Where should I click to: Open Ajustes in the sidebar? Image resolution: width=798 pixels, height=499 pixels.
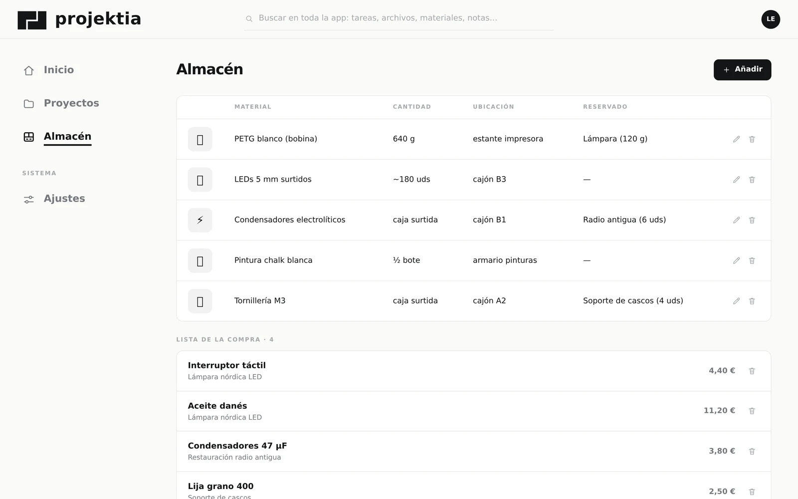point(54,199)
